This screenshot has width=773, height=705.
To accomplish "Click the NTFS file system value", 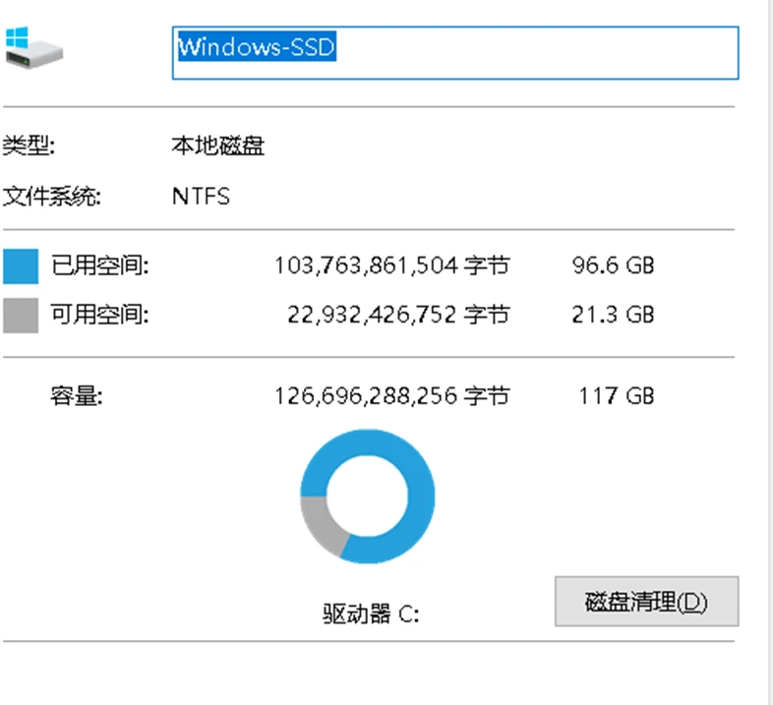I will point(201,196).
